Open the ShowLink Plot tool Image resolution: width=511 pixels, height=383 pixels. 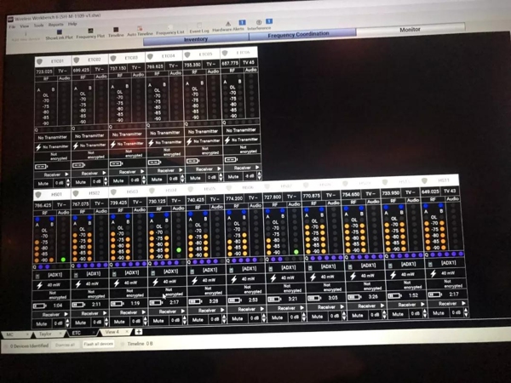(x=60, y=35)
